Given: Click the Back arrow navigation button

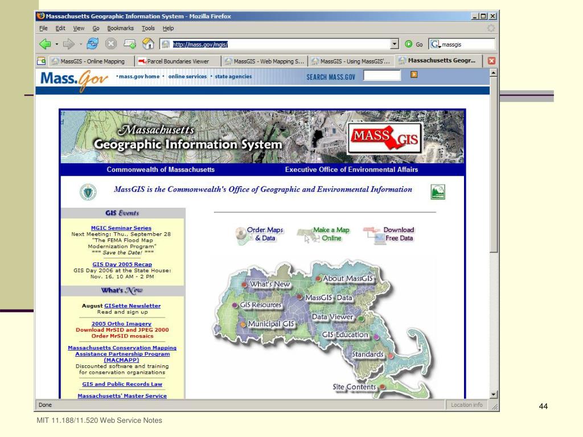Looking at the screenshot, I should click(x=45, y=44).
